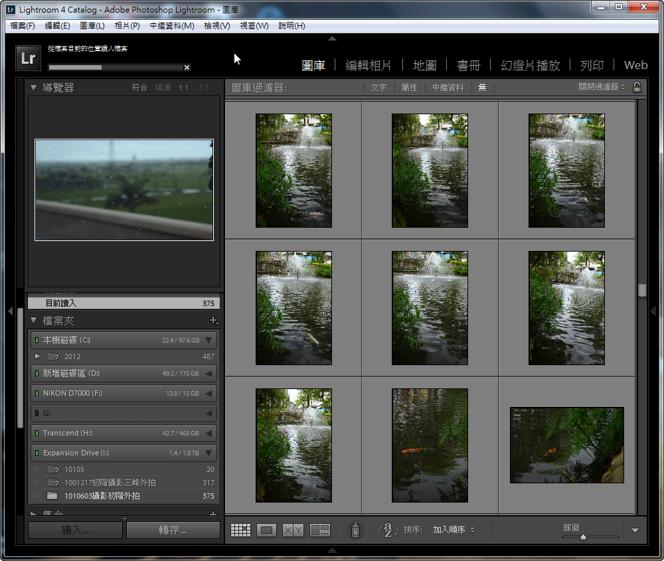Add a folder with plus icon
The height and width of the screenshot is (561, 664).
tap(213, 321)
